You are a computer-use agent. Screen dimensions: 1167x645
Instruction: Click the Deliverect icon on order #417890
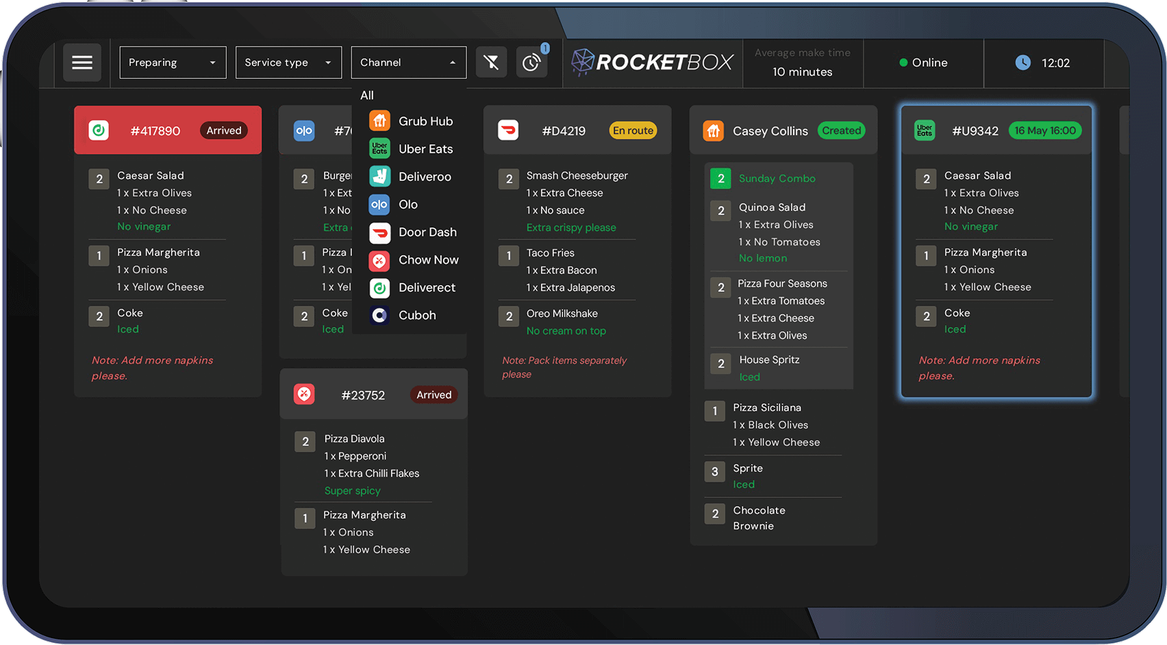click(99, 130)
